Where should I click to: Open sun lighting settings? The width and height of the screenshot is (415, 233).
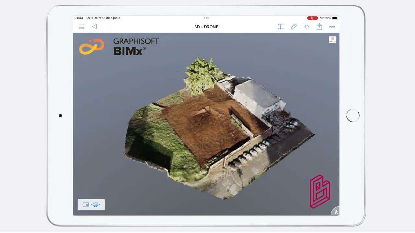point(307,27)
